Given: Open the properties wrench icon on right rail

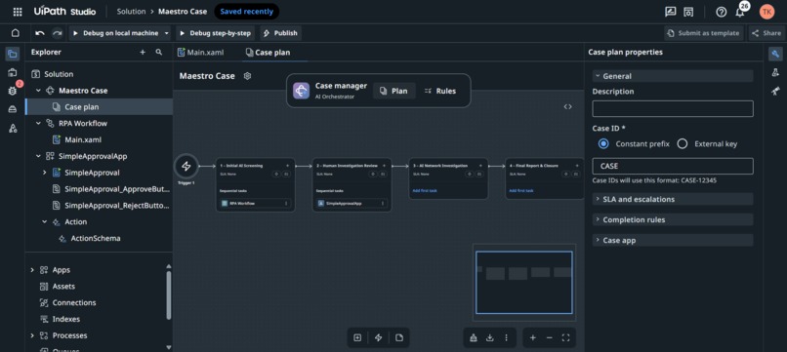Looking at the screenshot, I should 775,55.
